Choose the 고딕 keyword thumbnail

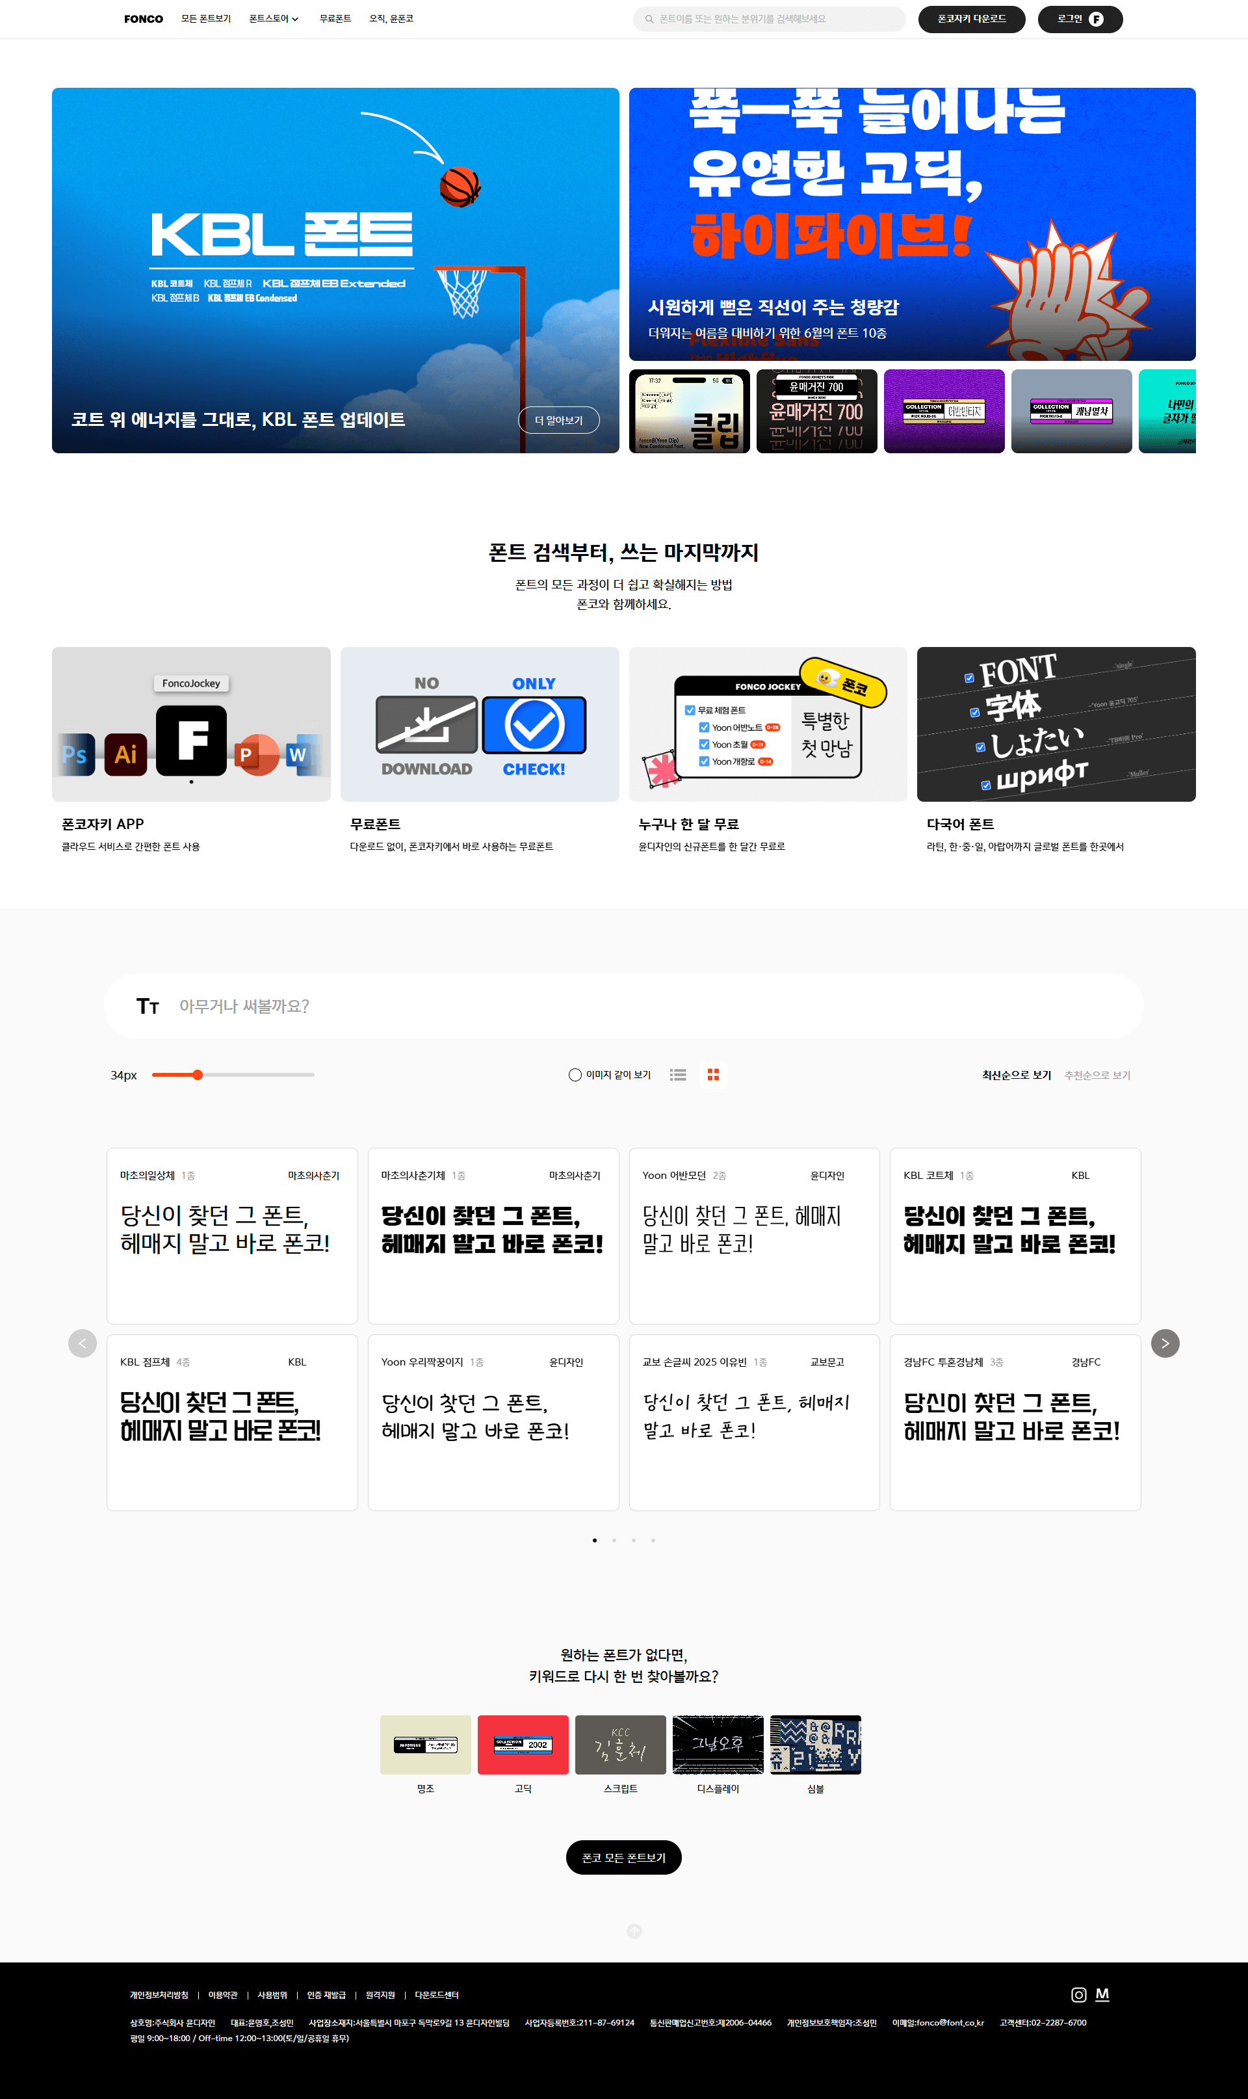click(x=523, y=1744)
